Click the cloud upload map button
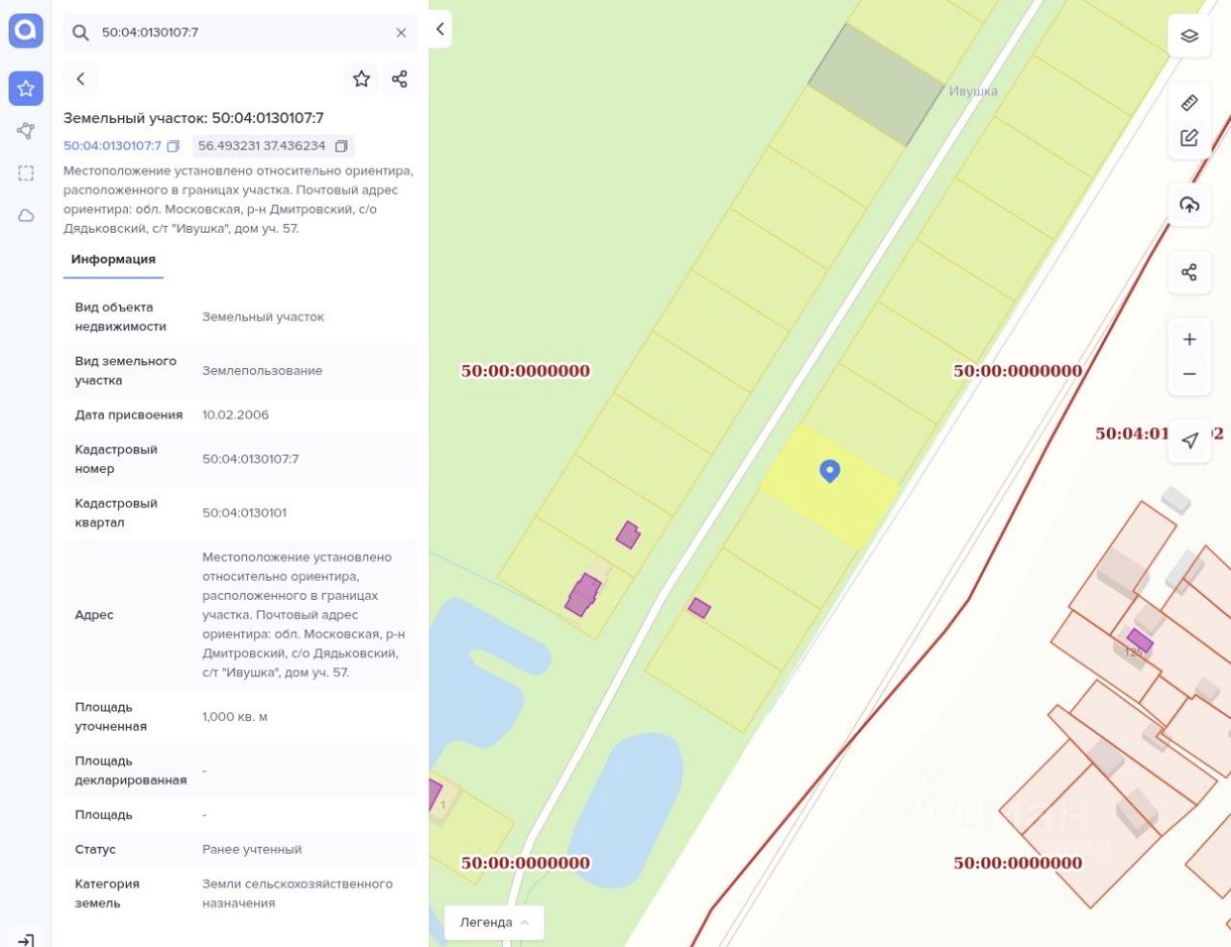Screen dimensions: 1231x947 coord(1190,205)
